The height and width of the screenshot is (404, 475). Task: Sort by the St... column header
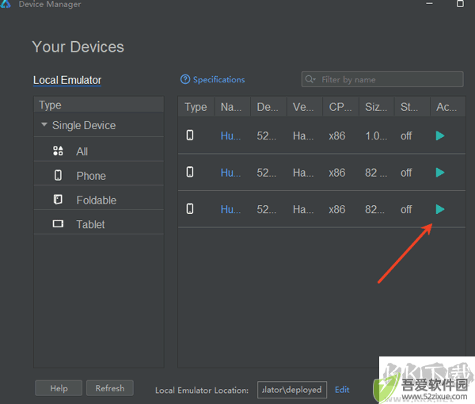tap(412, 107)
